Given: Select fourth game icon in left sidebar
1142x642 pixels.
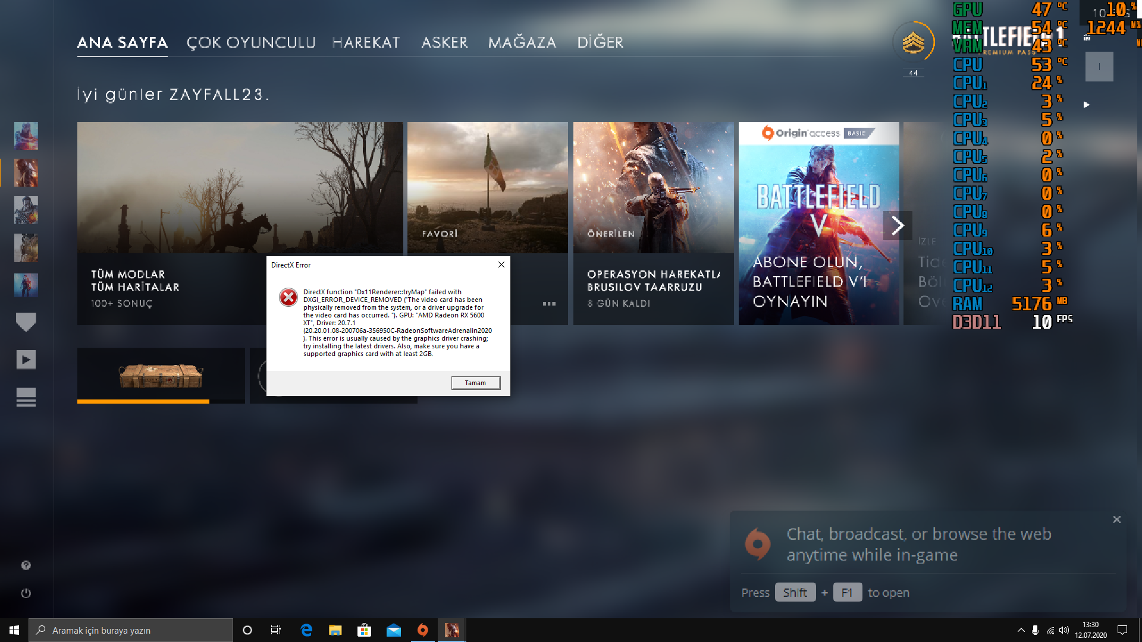Looking at the screenshot, I should point(26,248).
